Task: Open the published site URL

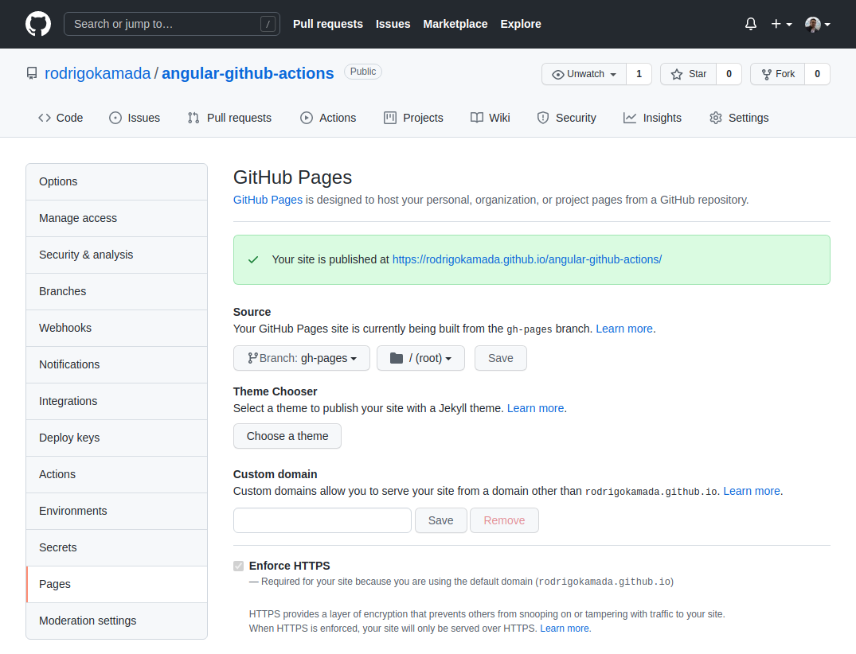Action: tap(527, 259)
